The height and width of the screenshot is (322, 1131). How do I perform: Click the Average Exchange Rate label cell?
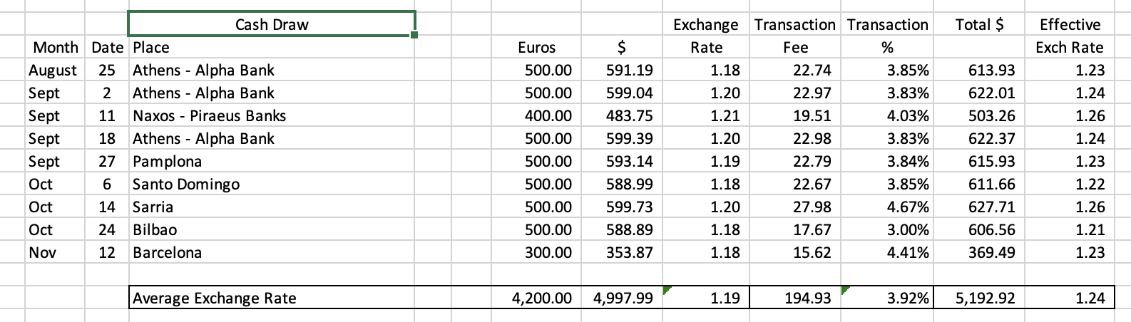pos(215,298)
